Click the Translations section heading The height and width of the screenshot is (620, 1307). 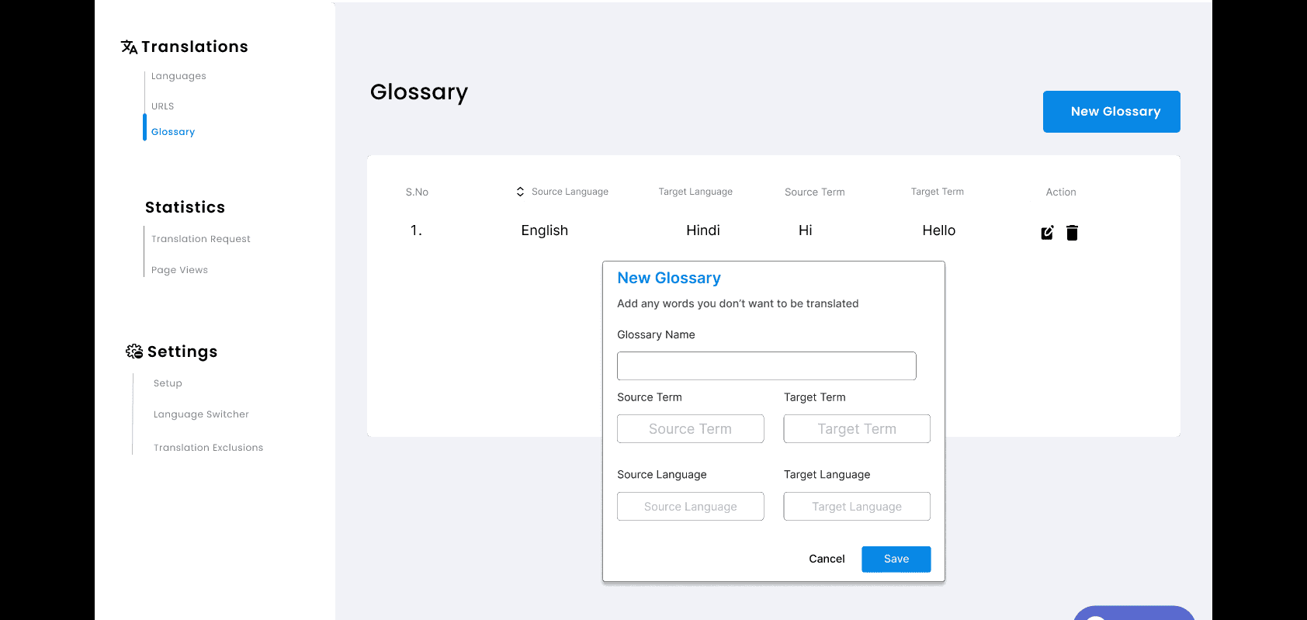pyautogui.click(x=194, y=47)
